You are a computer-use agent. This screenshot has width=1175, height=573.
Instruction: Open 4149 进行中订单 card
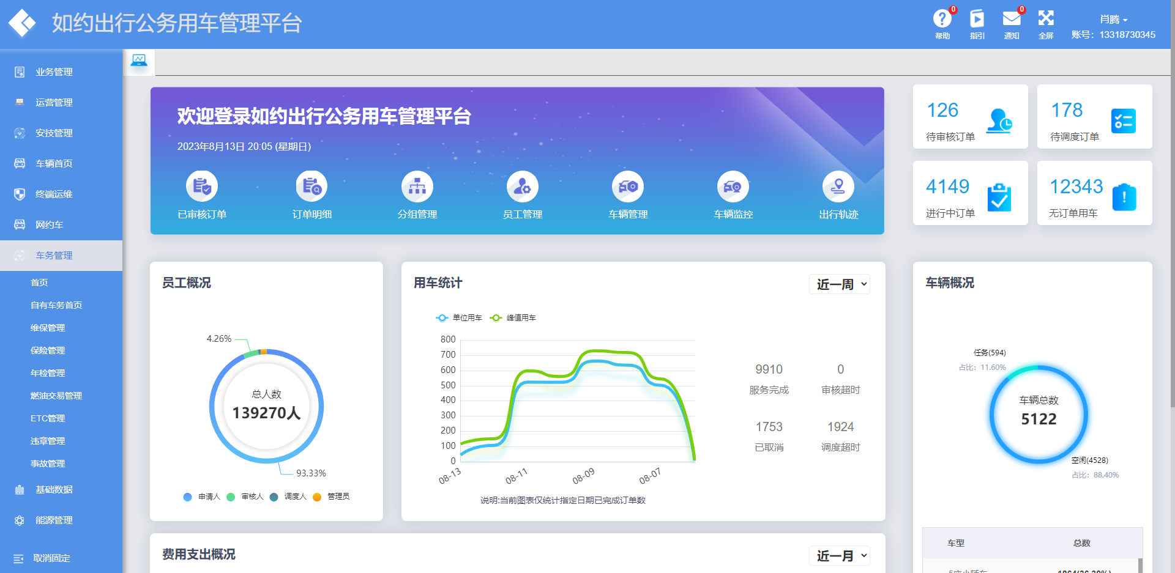click(x=971, y=193)
